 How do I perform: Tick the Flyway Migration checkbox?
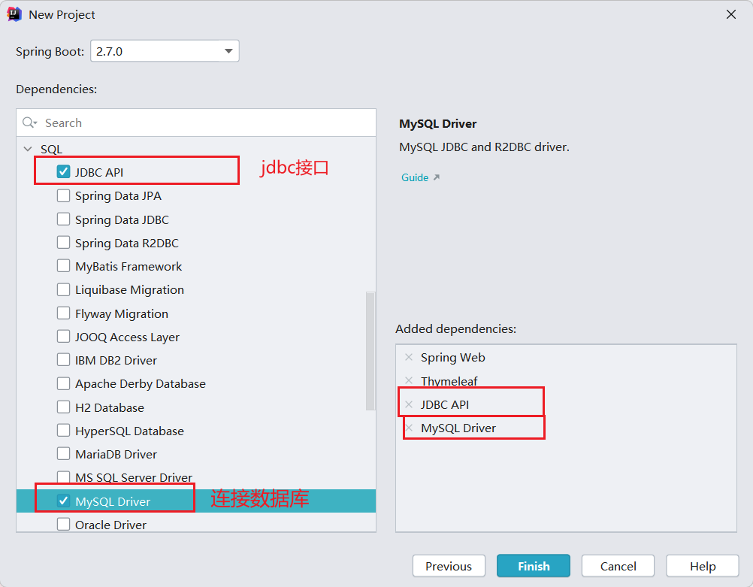[x=63, y=313]
